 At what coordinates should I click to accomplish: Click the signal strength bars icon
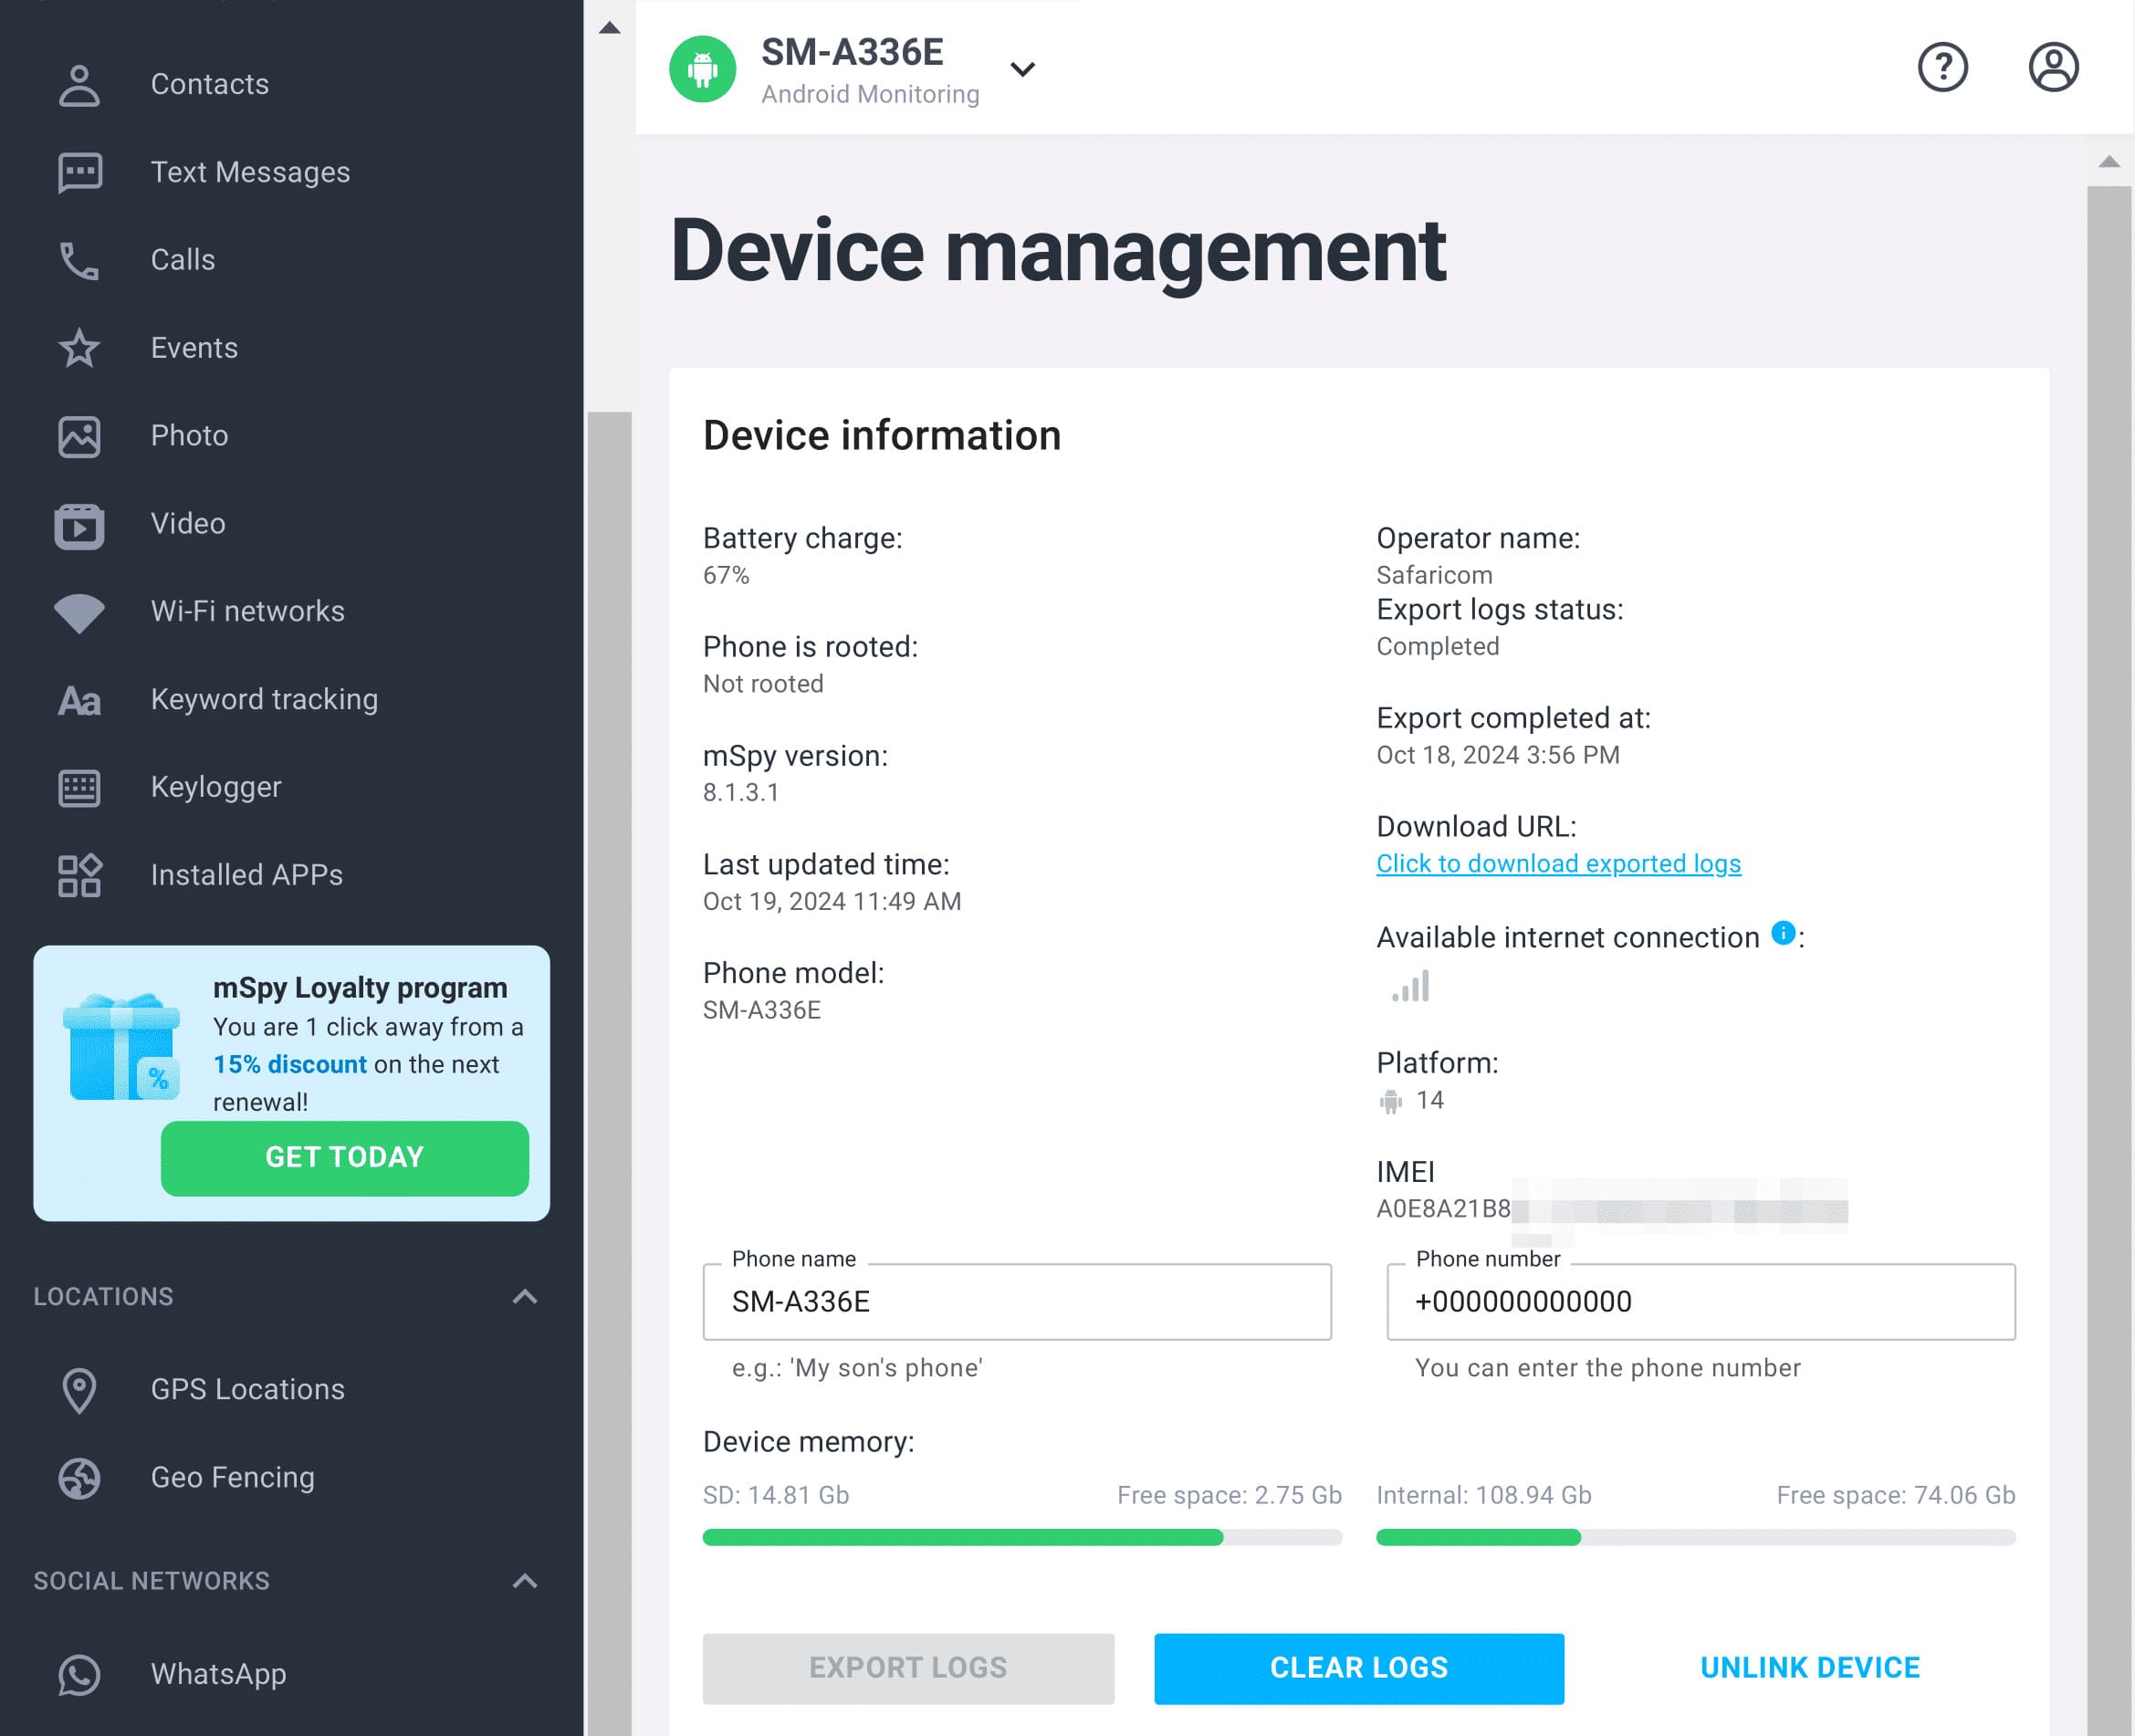tap(1410, 985)
